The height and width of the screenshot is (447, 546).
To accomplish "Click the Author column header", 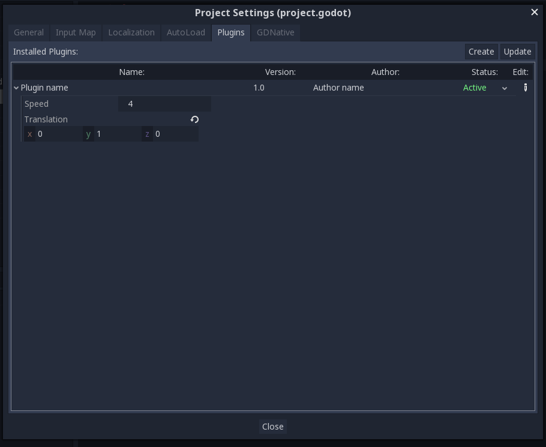I will tap(386, 72).
